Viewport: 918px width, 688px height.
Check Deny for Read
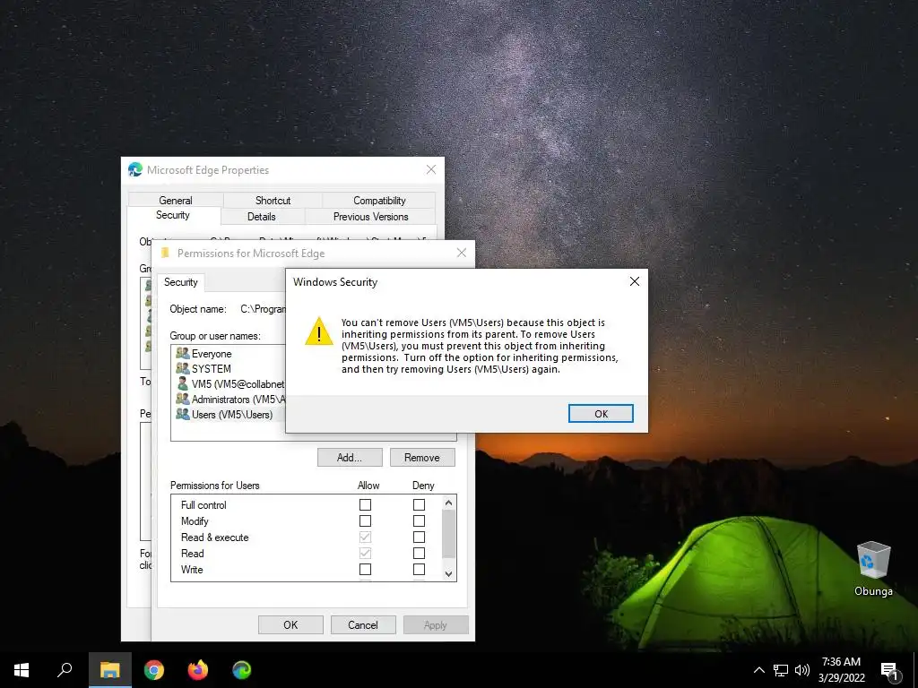click(x=420, y=553)
